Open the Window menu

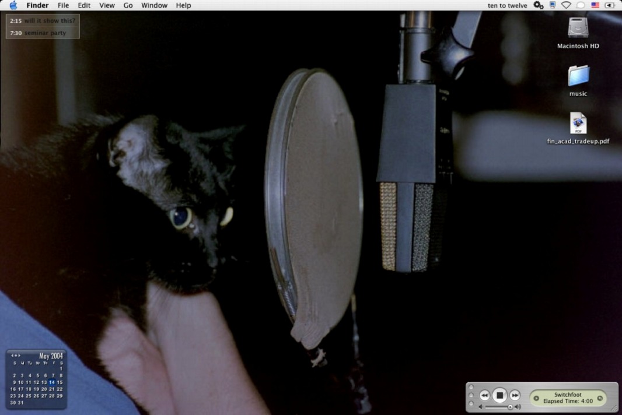[x=154, y=5]
